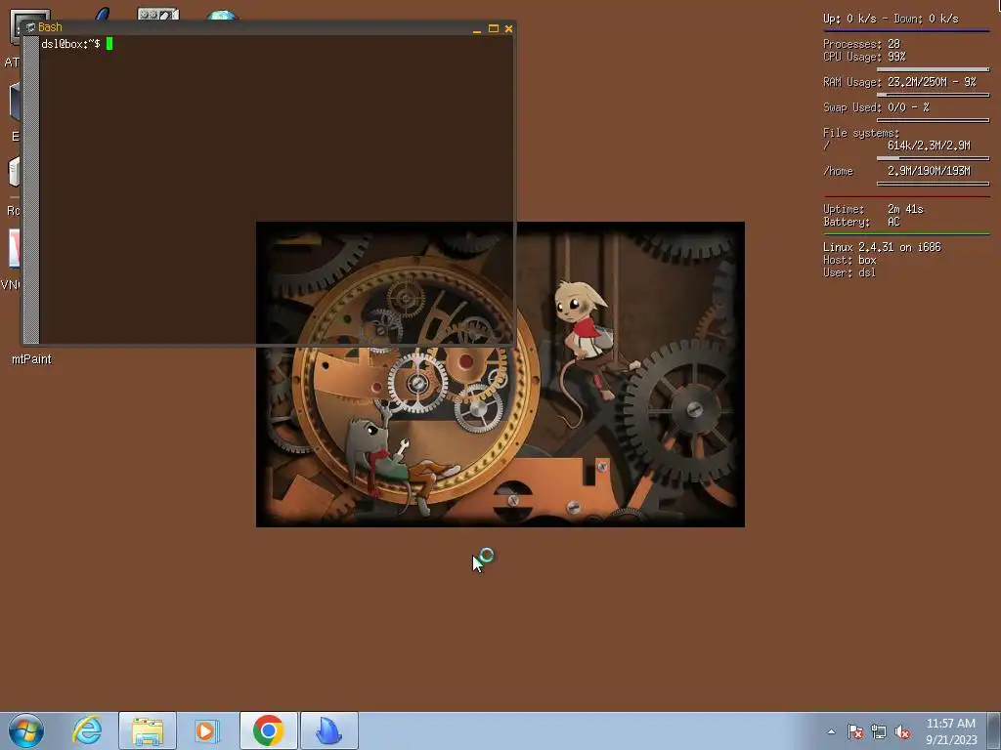Switch to Google Chrome in the taskbar

268,730
